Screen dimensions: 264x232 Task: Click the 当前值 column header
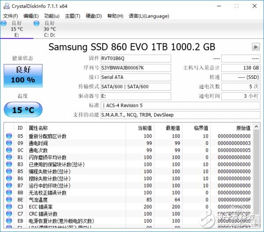point(140,128)
